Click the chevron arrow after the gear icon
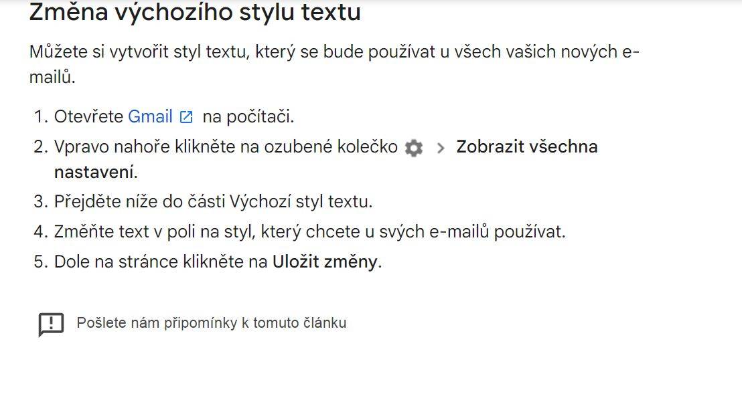The width and height of the screenshot is (742, 404). [441, 148]
